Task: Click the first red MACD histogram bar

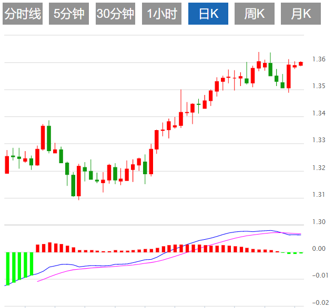Action: pos(38,248)
